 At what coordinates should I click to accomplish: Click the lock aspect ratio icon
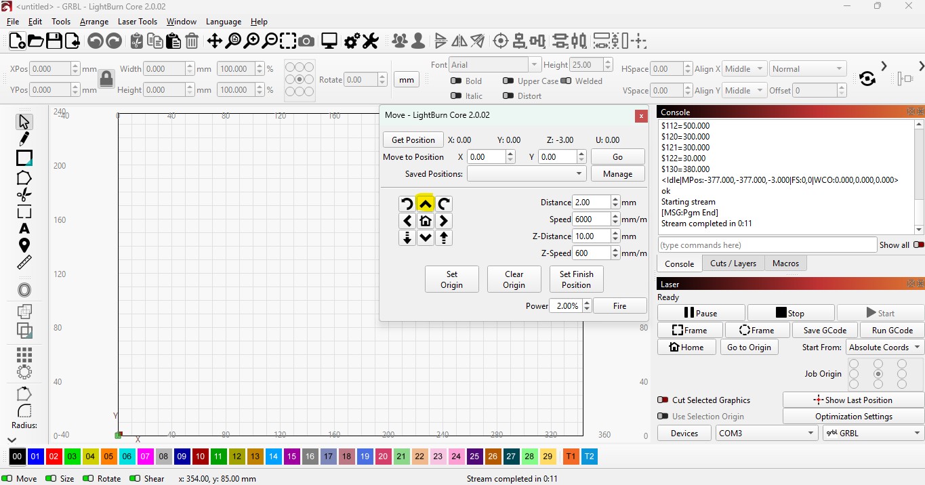click(106, 79)
